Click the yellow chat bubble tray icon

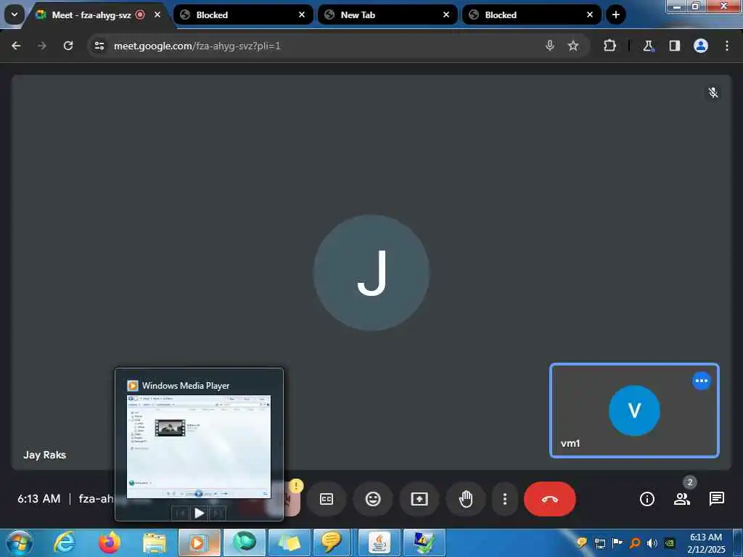582,542
